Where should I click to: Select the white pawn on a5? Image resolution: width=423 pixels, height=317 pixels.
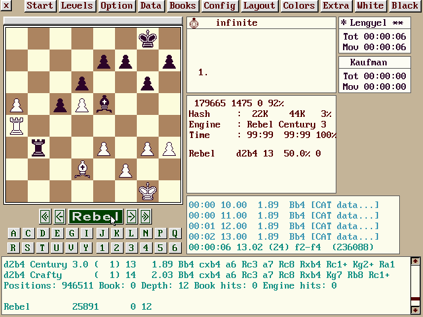tap(17, 104)
